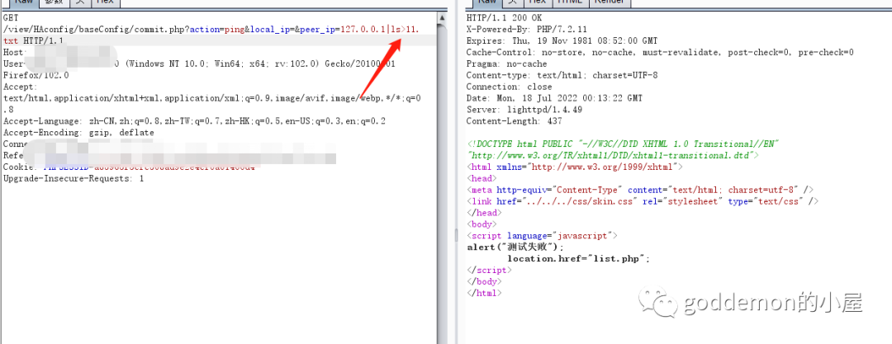Click the 'alert("测试失败");' line
This screenshot has height=344, width=892.
515,247
